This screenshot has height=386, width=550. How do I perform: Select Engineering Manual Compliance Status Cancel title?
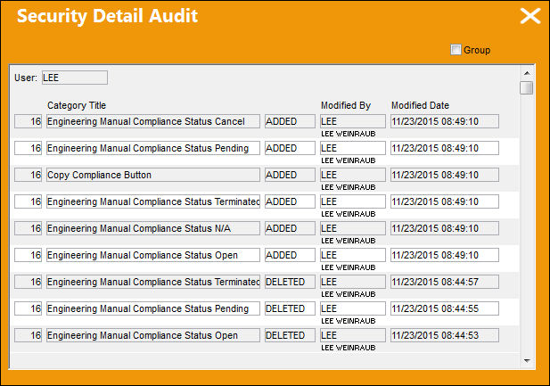(153, 121)
